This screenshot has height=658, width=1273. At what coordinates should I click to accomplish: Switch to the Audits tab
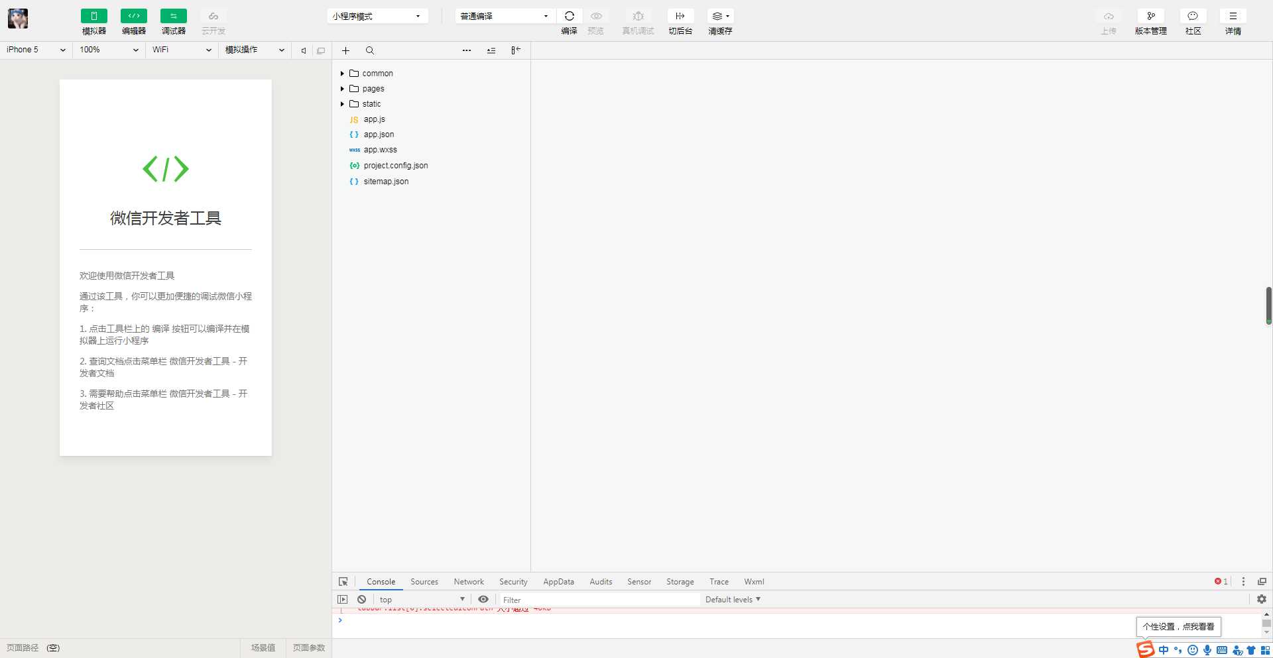[601, 582]
